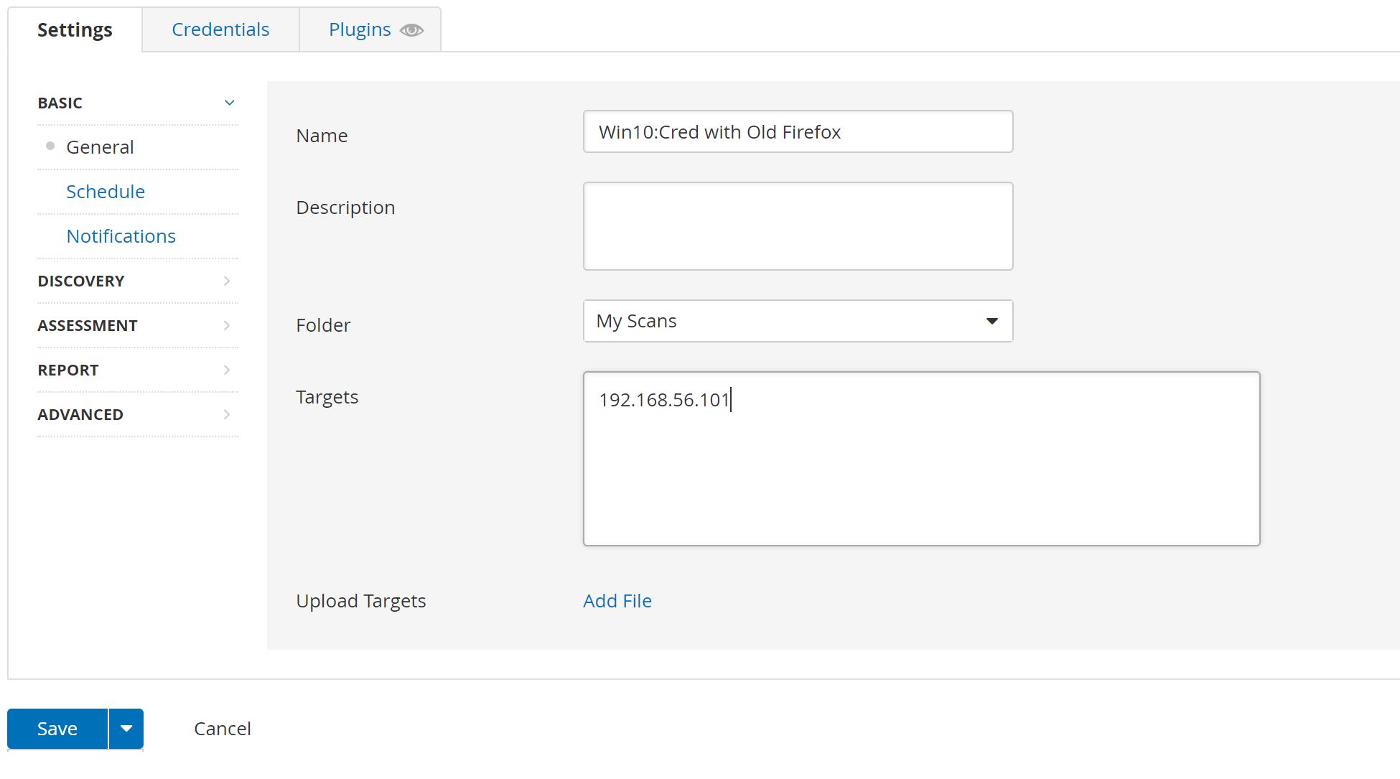The height and width of the screenshot is (779, 1400).
Task: Open the Save button dropdown arrow
Action: (126, 729)
